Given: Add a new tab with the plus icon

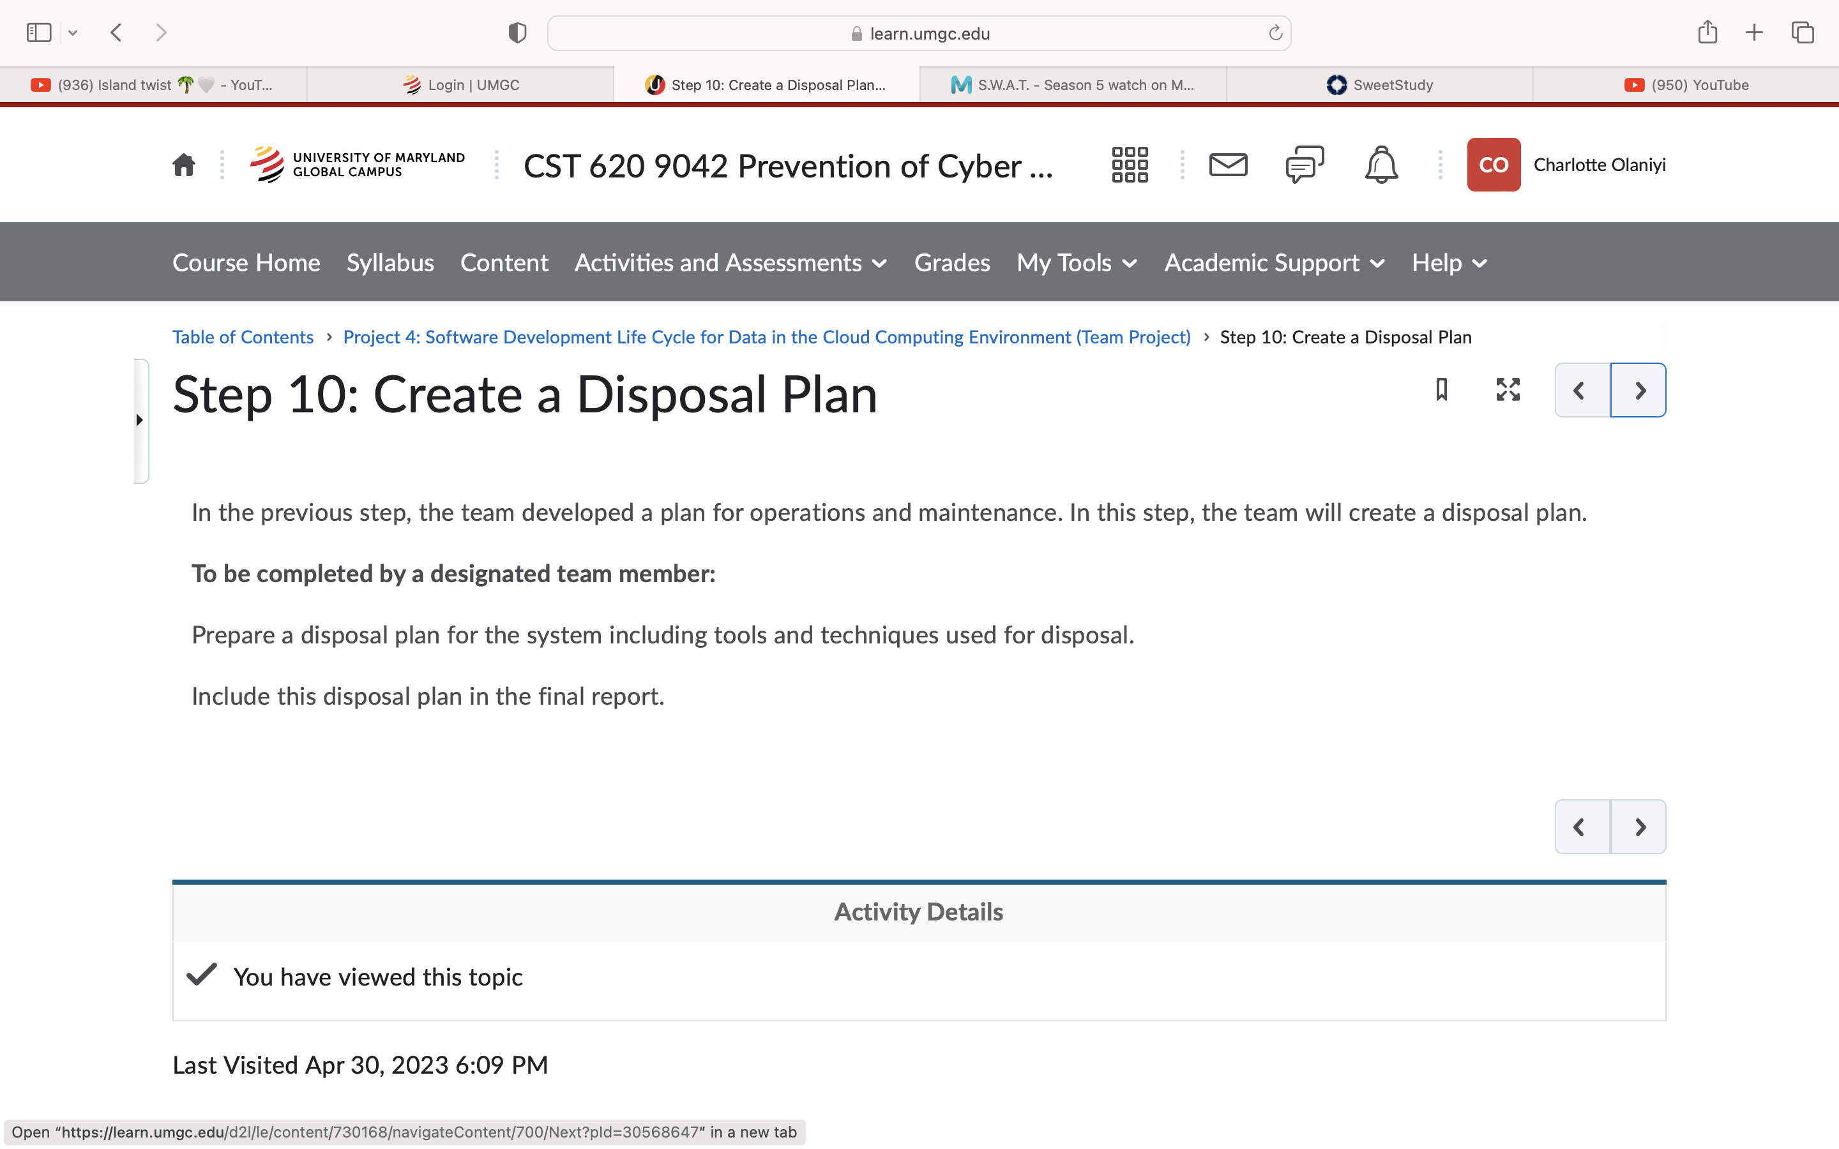Looking at the screenshot, I should 1754,33.
